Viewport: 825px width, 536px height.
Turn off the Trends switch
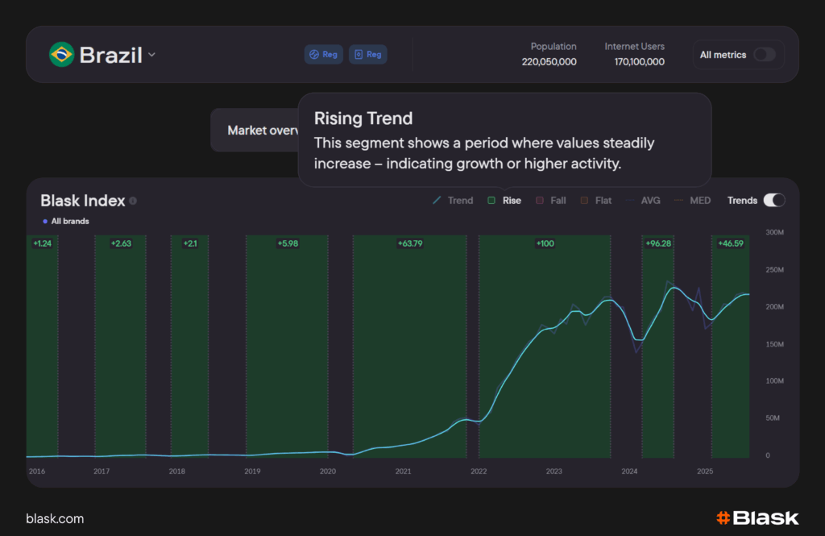click(773, 201)
